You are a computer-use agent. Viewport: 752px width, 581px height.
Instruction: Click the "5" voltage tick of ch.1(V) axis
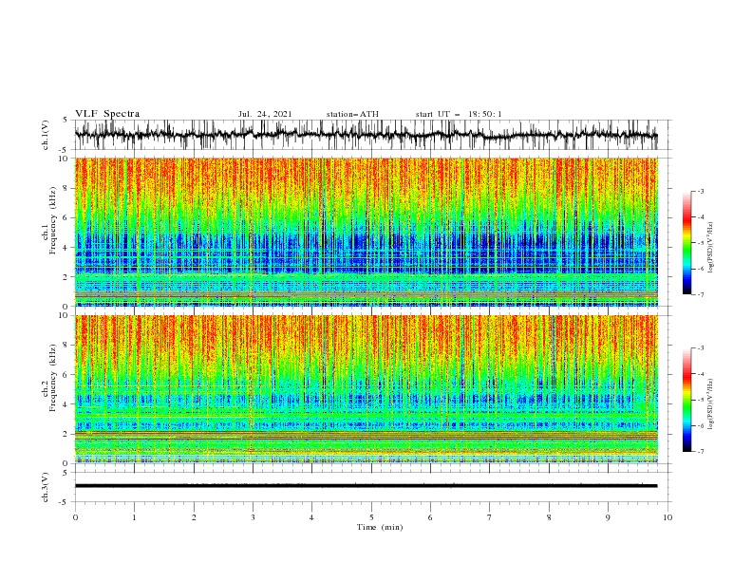[66, 121]
